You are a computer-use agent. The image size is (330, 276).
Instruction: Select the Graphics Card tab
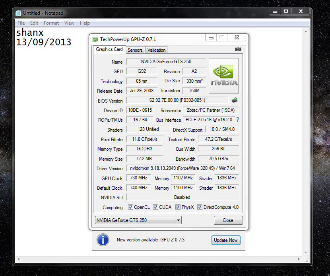pyautogui.click(x=109, y=49)
